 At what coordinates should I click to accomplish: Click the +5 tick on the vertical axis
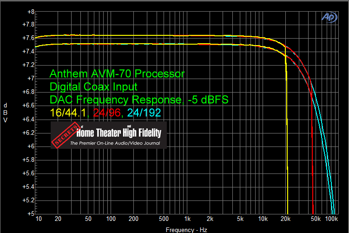(31, 214)
